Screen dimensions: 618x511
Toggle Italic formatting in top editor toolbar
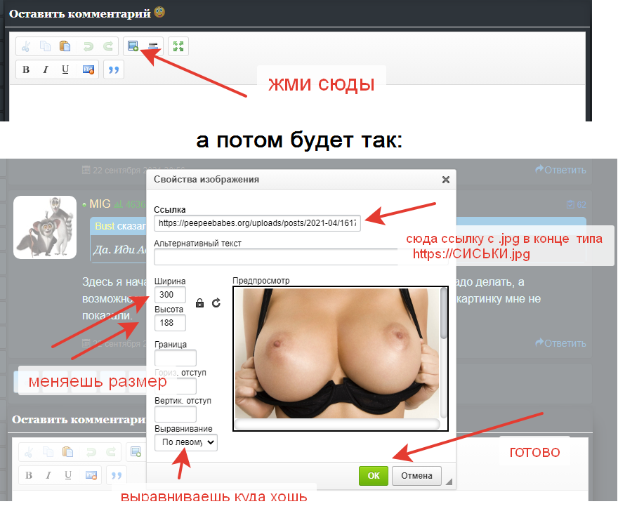click(x=46, y=69)
